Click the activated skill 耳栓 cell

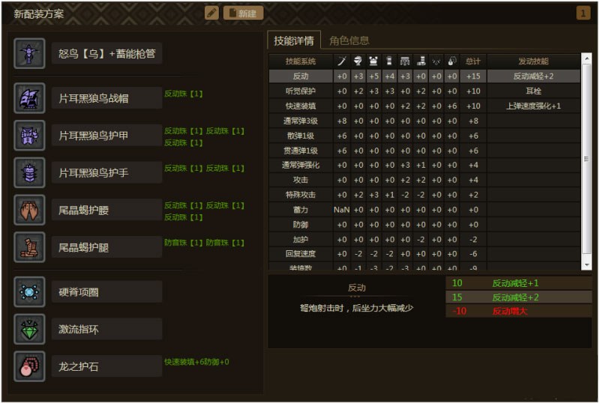(x=533, y=91)
